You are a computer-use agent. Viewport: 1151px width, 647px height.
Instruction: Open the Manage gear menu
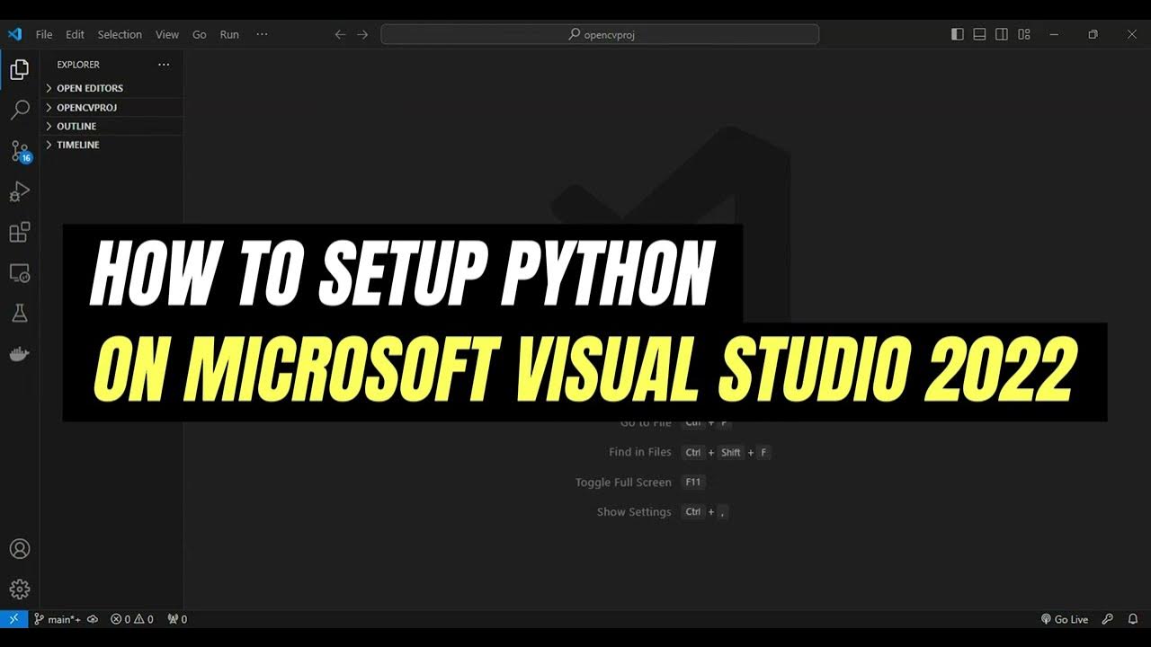pos(19,589)
